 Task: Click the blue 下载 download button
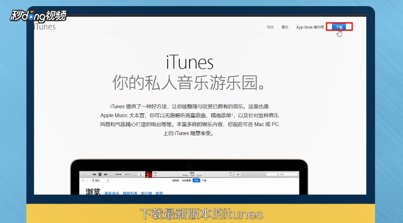tap(339, 27)
